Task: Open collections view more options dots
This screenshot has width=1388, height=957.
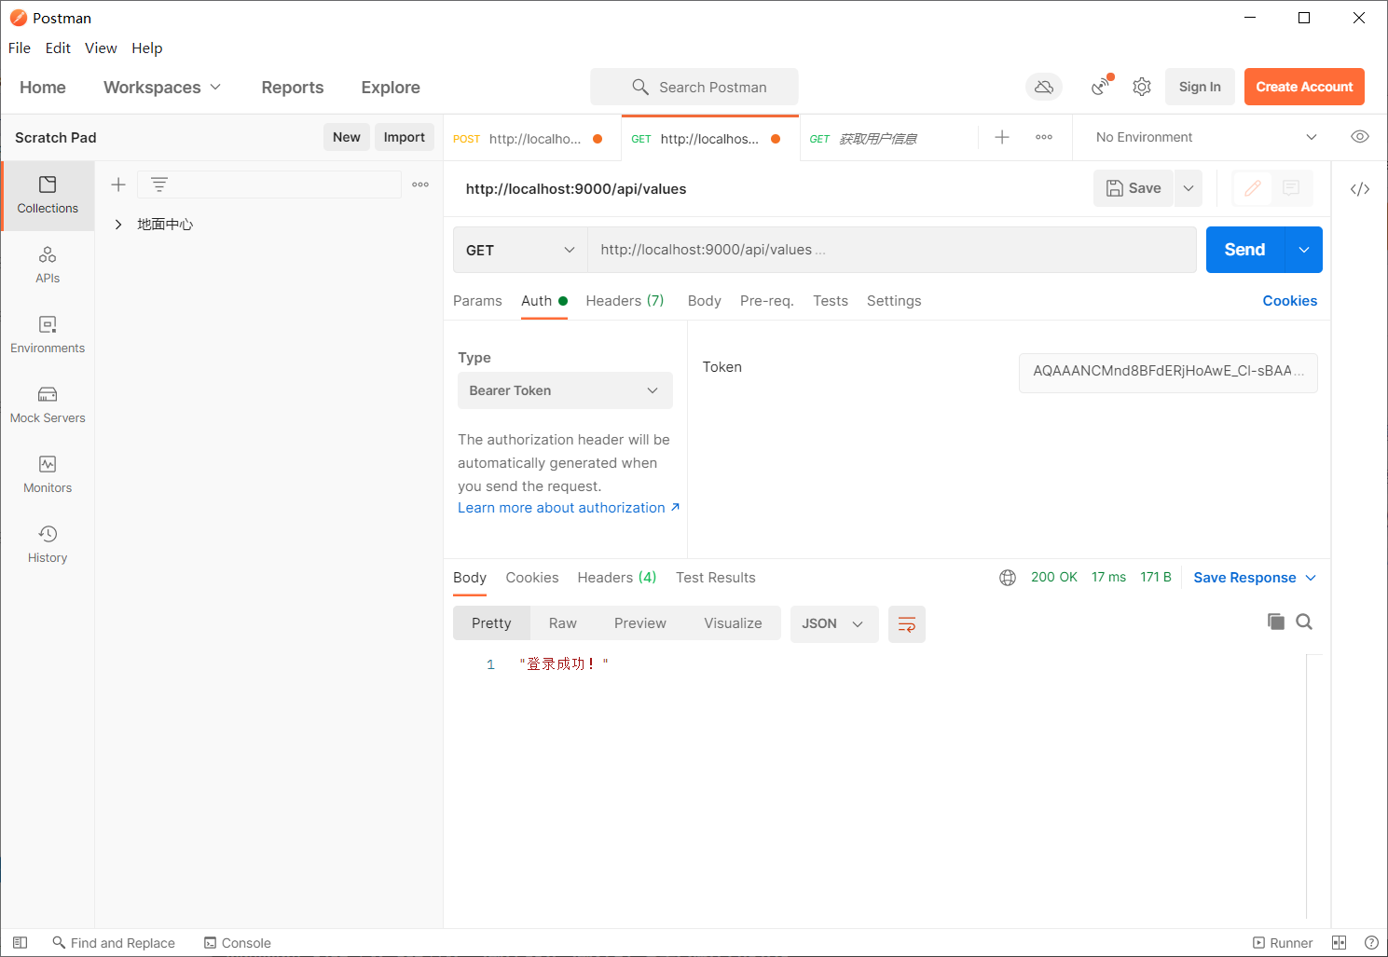Action: click(420, 185)
